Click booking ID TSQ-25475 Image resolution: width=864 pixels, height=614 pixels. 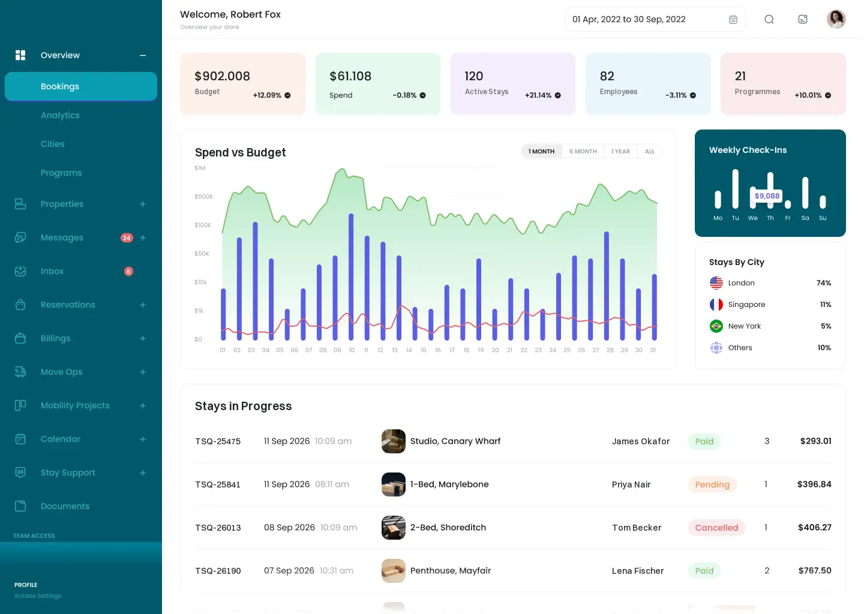click(218, 441)
